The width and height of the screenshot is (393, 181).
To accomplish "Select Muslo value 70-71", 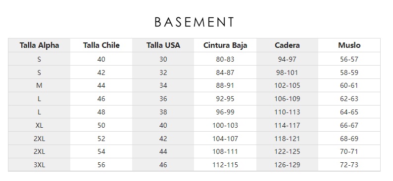I will click(x=349, y=151).
